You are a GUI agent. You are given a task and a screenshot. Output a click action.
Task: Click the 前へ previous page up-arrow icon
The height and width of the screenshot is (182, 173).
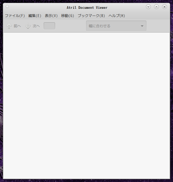pos(9,26)
